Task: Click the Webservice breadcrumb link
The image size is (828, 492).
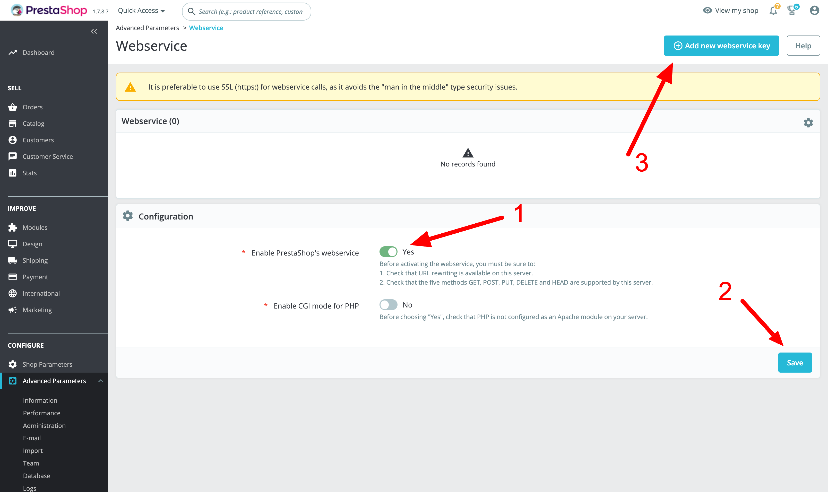Action: [x=206, y=28]
